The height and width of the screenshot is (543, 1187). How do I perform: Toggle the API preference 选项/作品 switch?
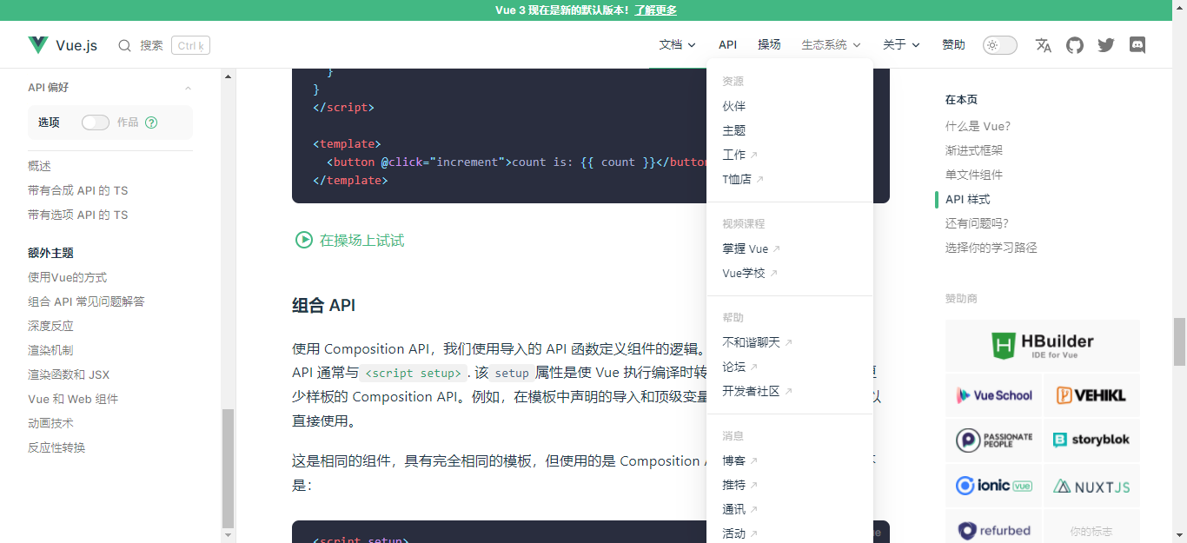pos(96,123)
